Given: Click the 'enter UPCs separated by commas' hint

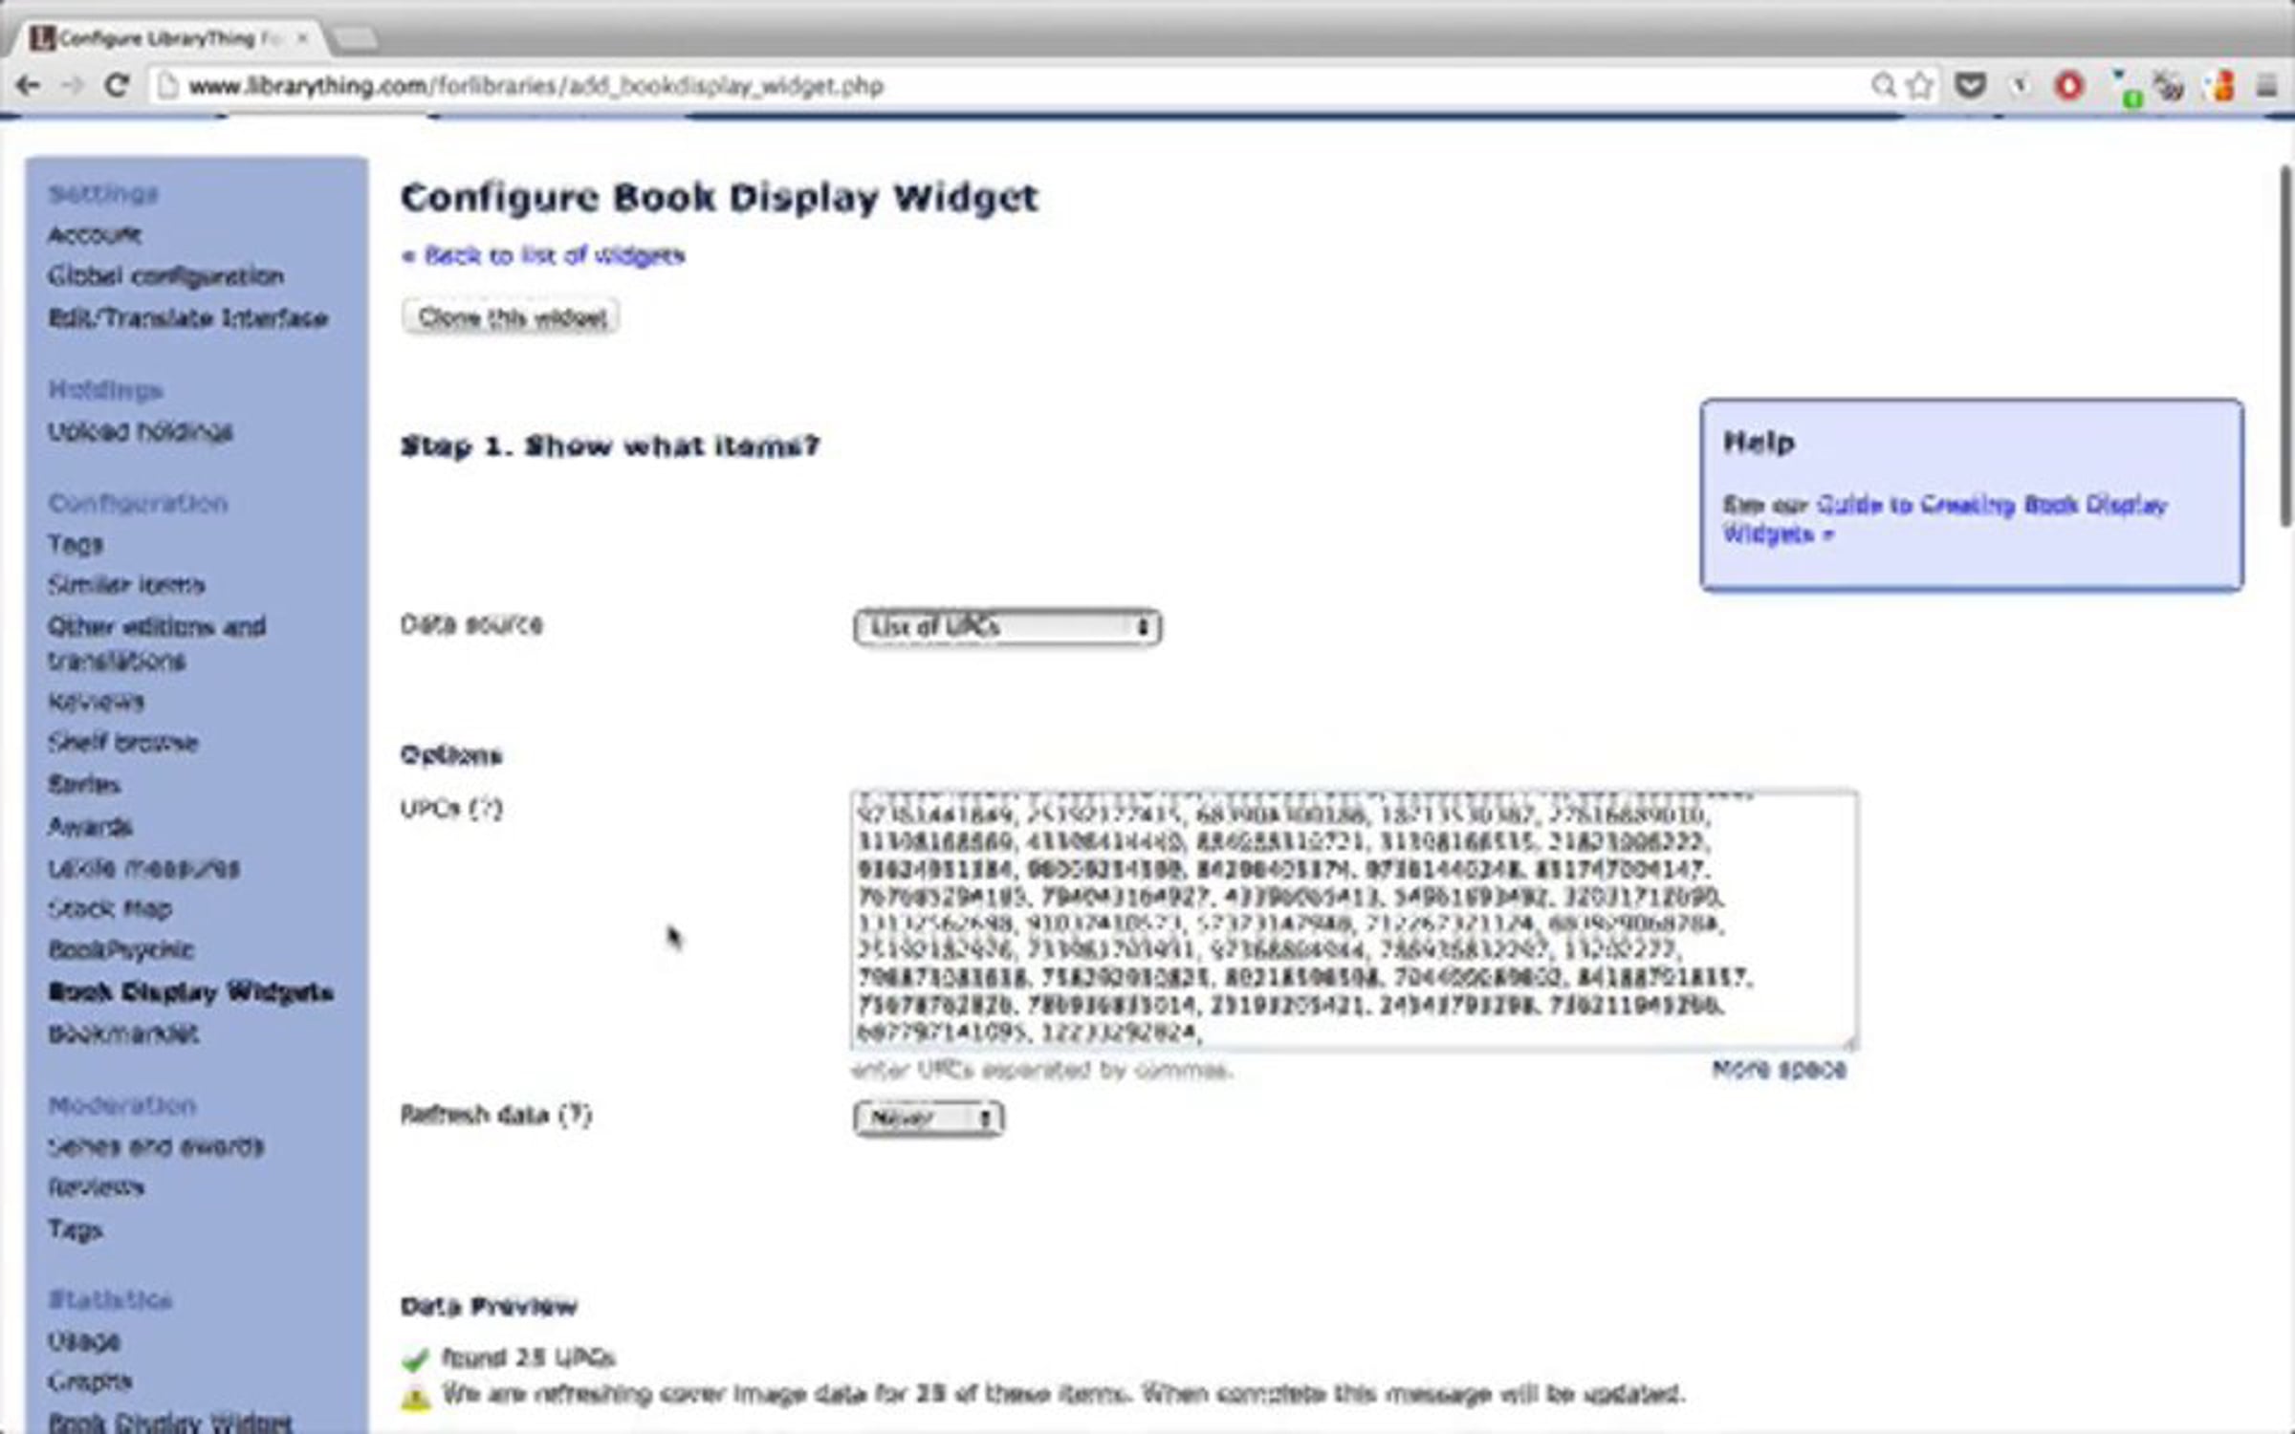Looking at the screenshot, I should pyautogui.click(x=1040, y=1070).
